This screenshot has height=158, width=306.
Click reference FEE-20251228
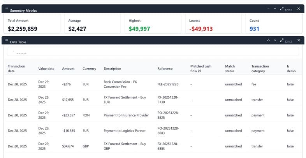168,84
